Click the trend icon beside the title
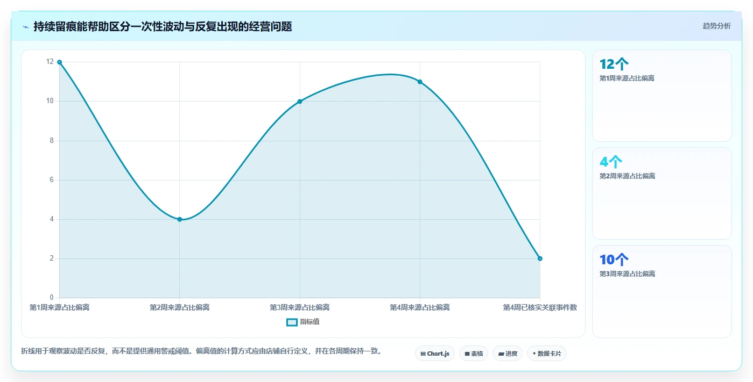Image resolution: width=753 pixels, height=382 pixels. 26,27
